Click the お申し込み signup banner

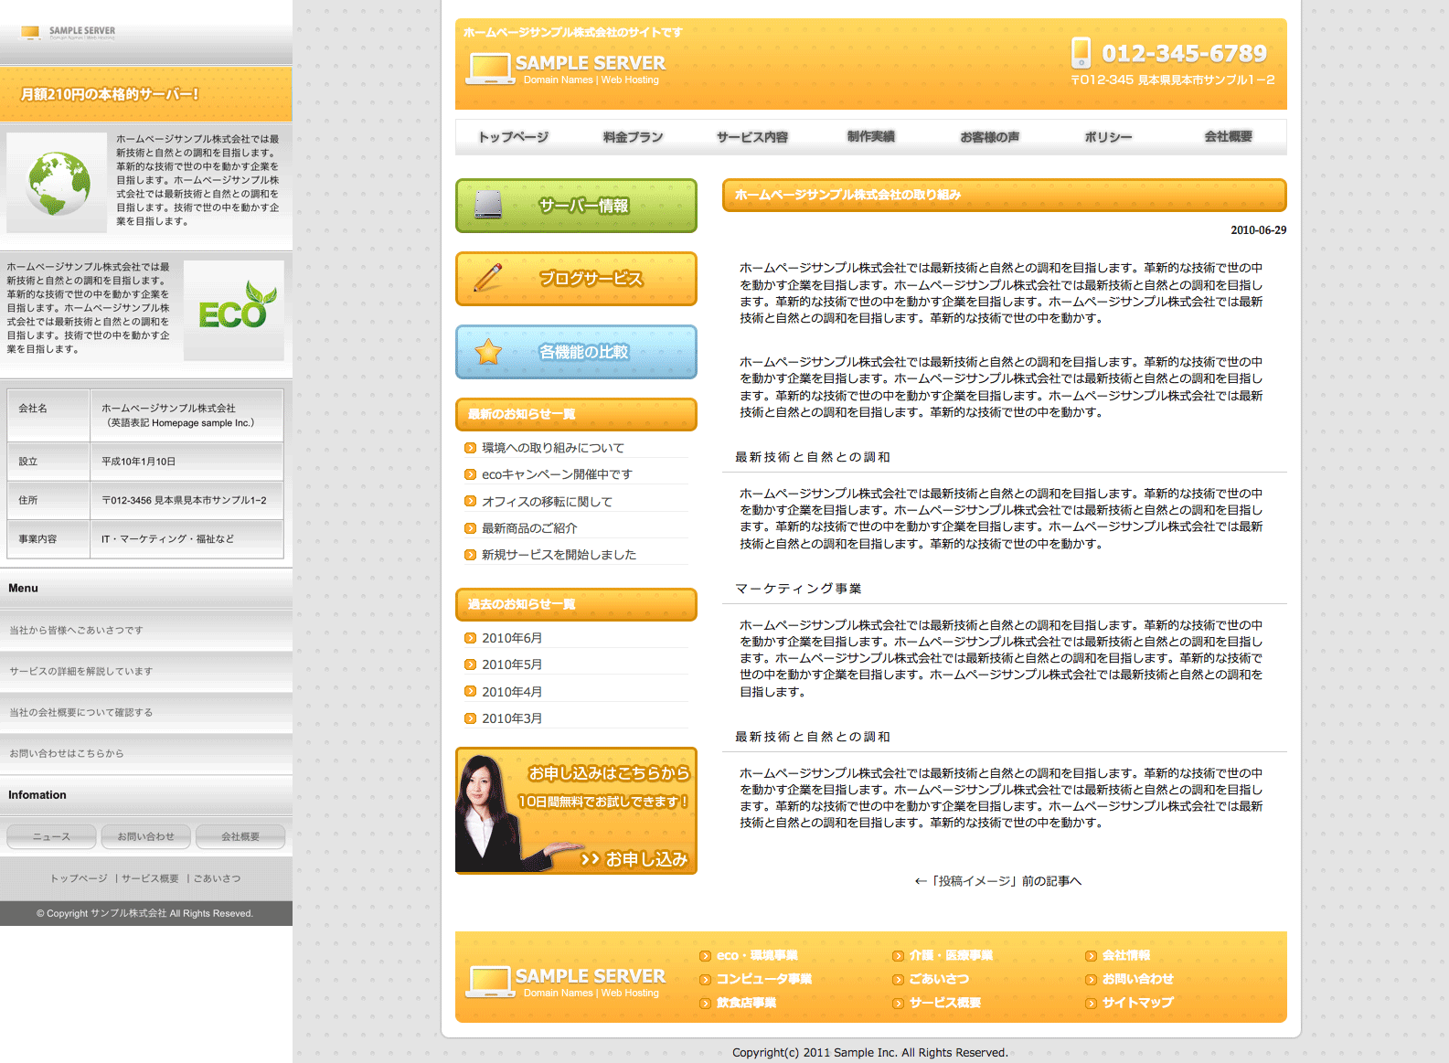tap(576, 811)
